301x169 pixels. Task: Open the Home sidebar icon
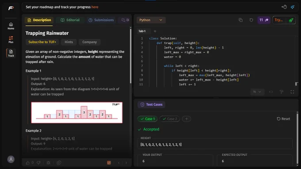pos(11,26)
